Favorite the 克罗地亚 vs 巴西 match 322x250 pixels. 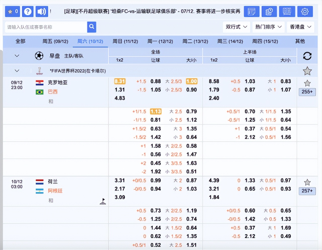307,83
